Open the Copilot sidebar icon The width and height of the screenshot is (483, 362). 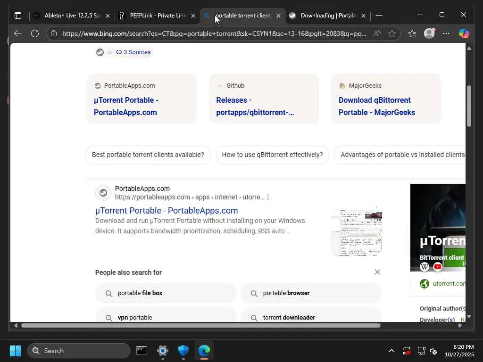[464, 33]
